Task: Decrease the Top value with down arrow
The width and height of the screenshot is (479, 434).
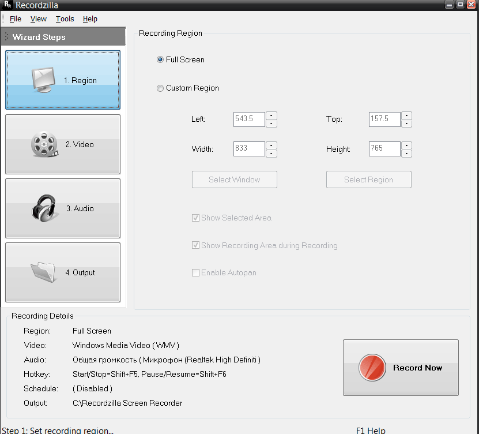Action: pyautogui.click(x=406, y=124)
